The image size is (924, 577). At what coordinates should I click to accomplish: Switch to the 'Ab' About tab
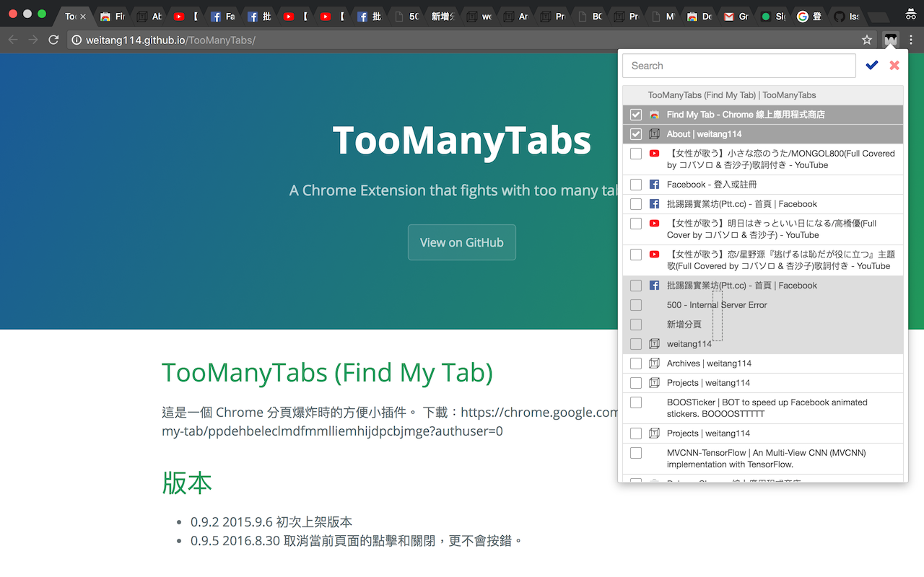(x=149, y=16)
